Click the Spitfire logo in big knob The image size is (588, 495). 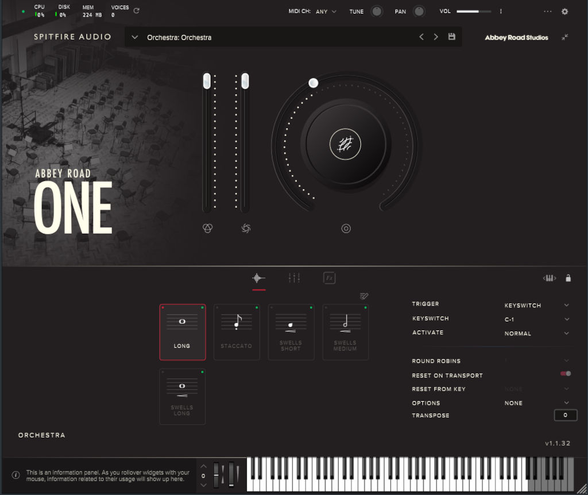point(345,144)
